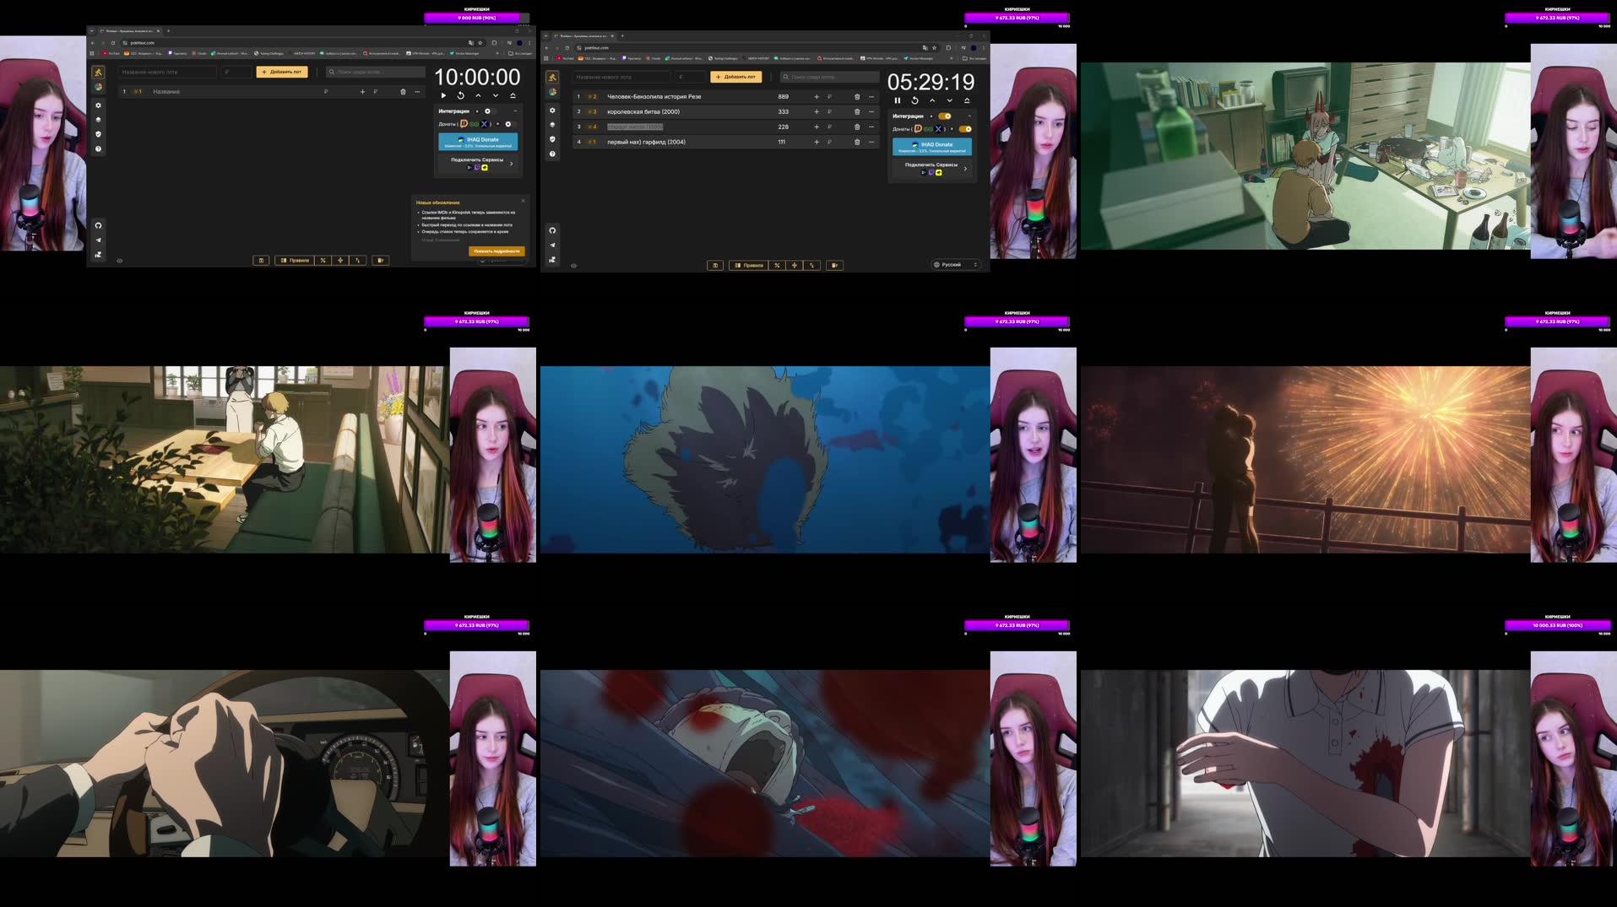
Task: Open more options for 'первый нах) гарфилд (2004)'
Action: [871, 143]
